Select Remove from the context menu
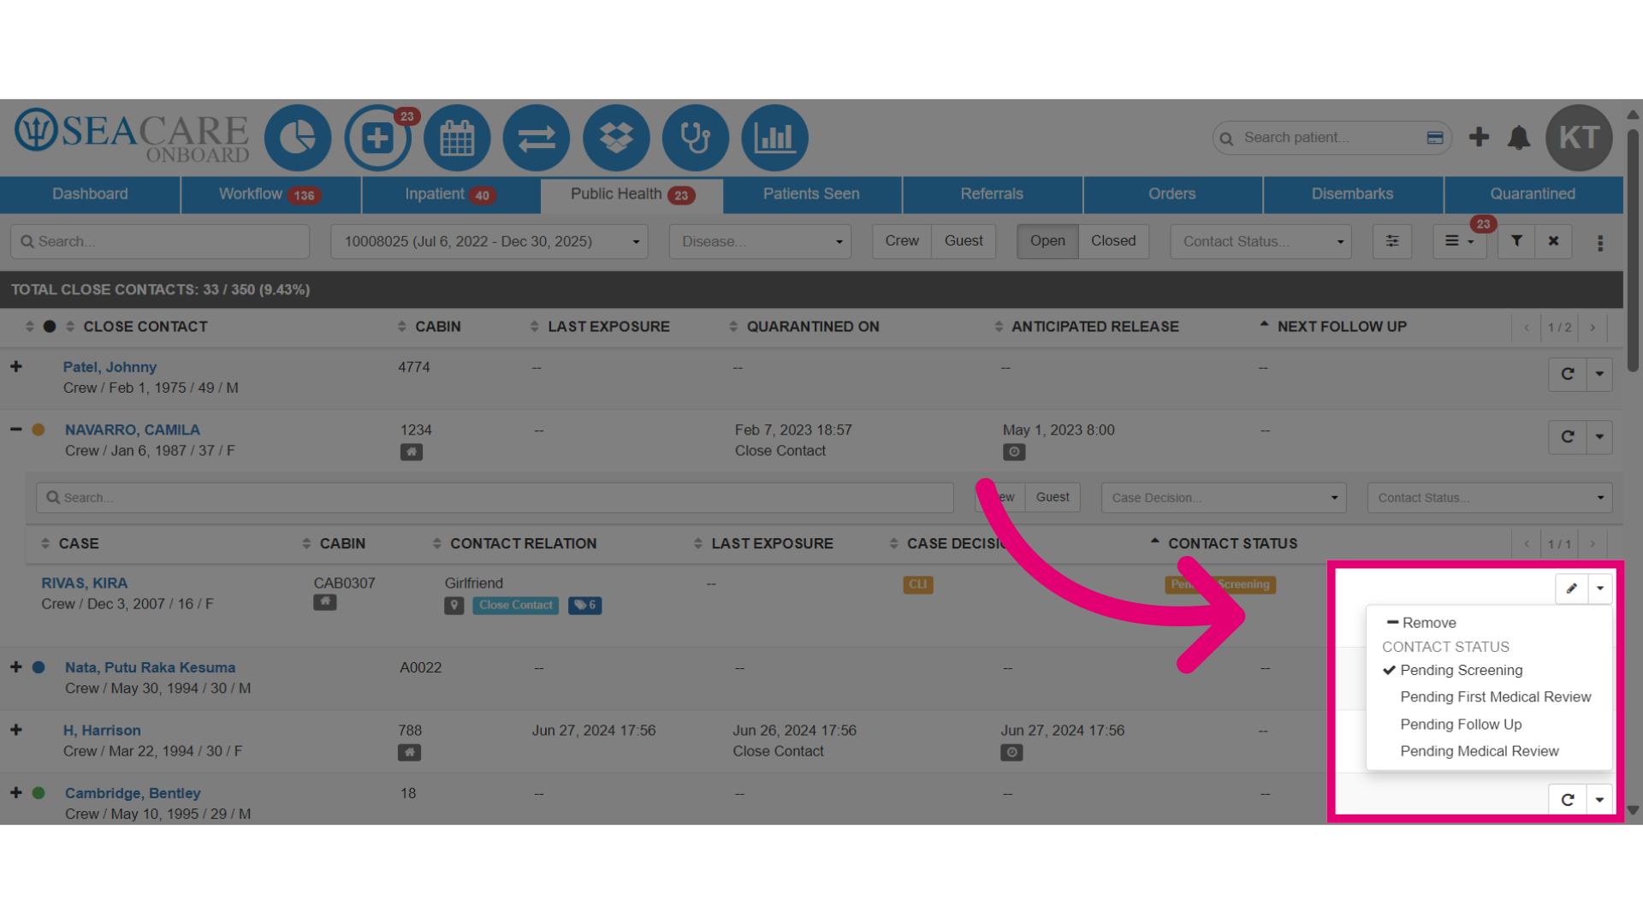The width and height of the screenshot is (1643, 924). [1421, 623]
